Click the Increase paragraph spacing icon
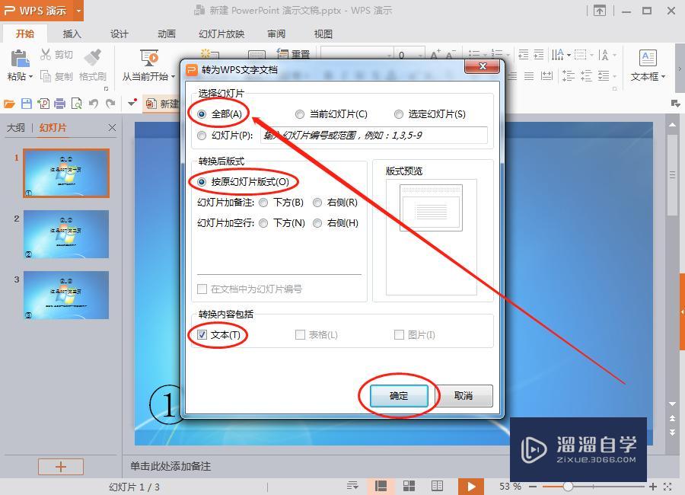This screenshot has width=685, height=495. coord(568,76)
